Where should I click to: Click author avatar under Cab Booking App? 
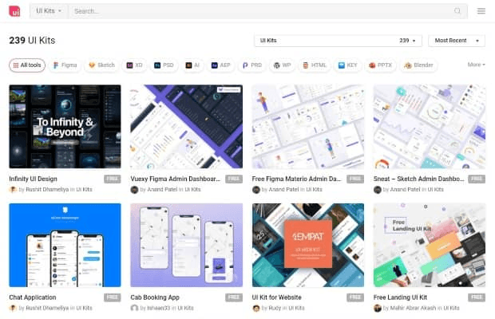click(x=134, y=308)
